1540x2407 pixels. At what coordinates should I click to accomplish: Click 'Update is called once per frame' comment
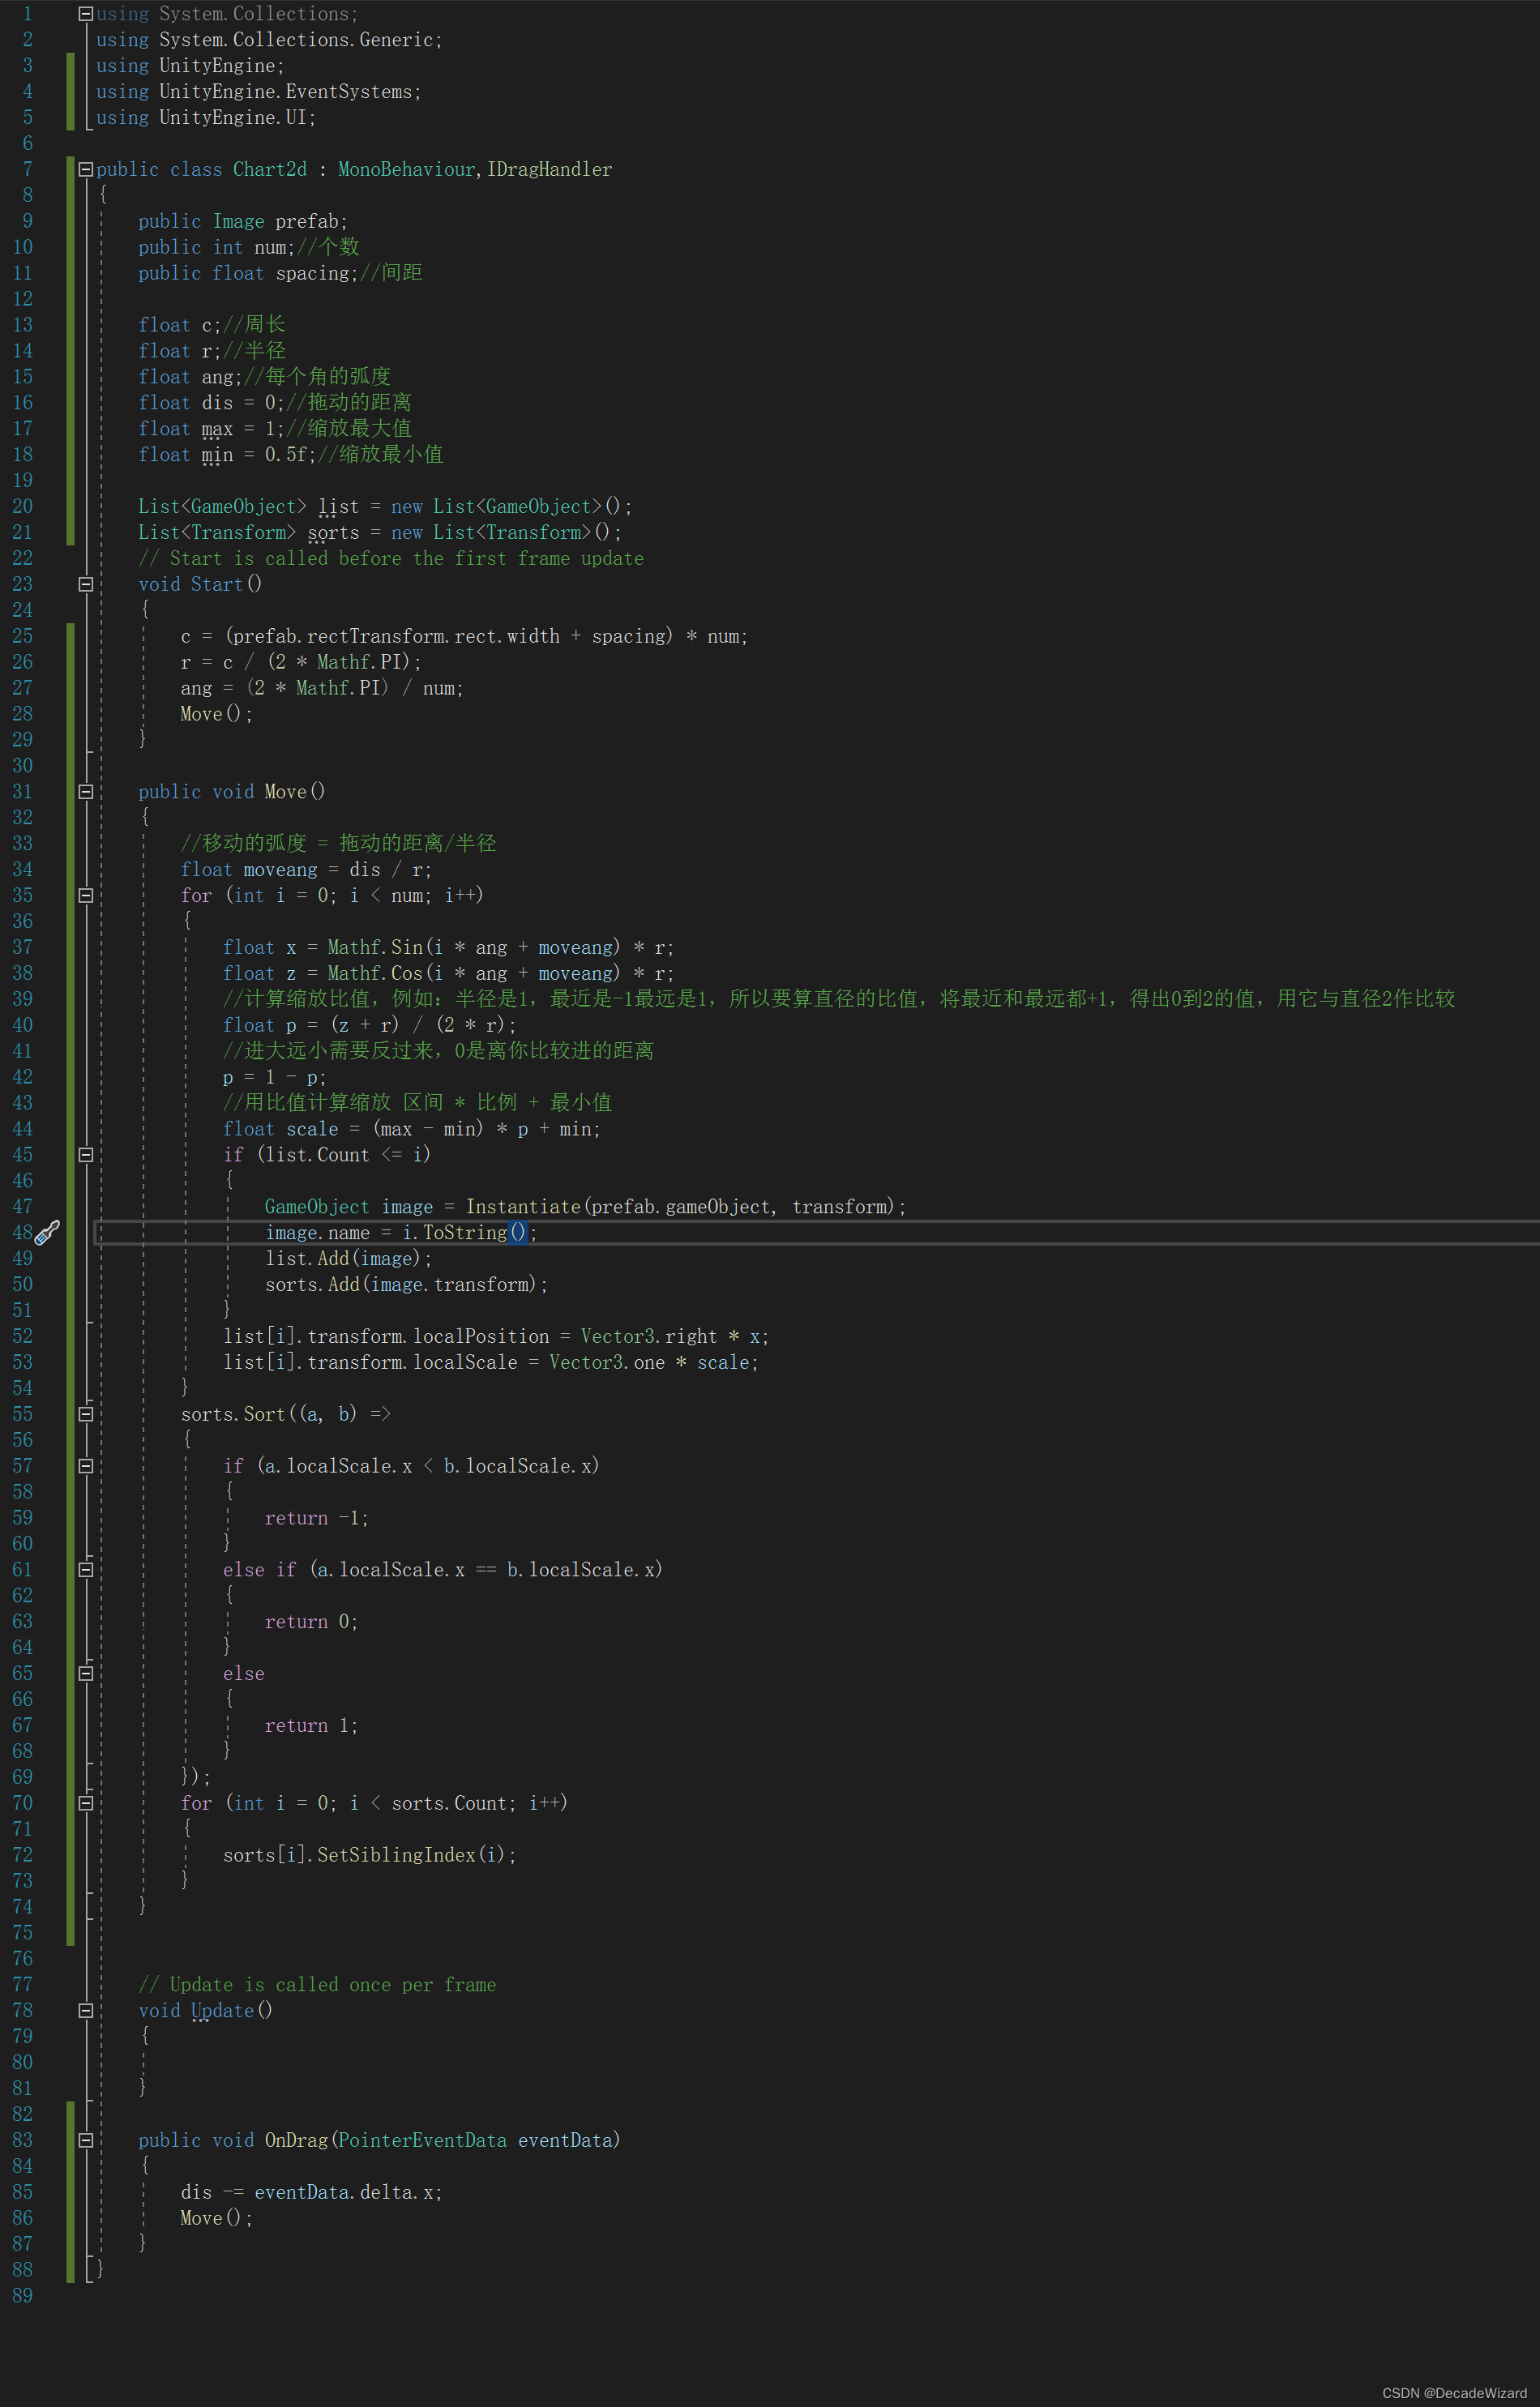(x=317, y=1986)
